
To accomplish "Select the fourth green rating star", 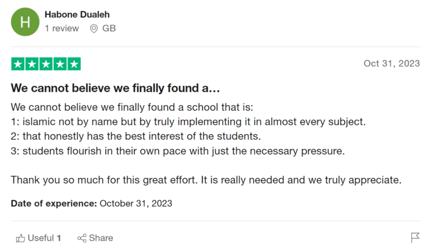I will pyautogui.click(x=60, y=63).
